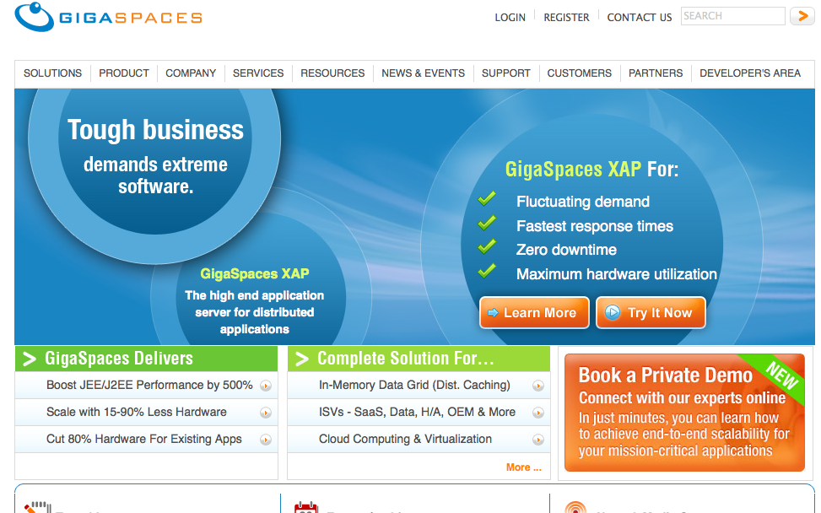Click green checkmark next to Fastest response times

tap(487, 223)
